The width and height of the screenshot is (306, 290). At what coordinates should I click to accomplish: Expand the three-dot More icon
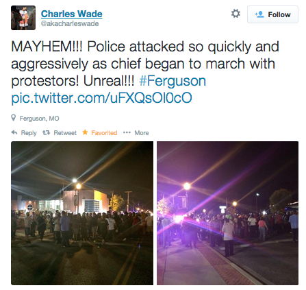(127, 132)
